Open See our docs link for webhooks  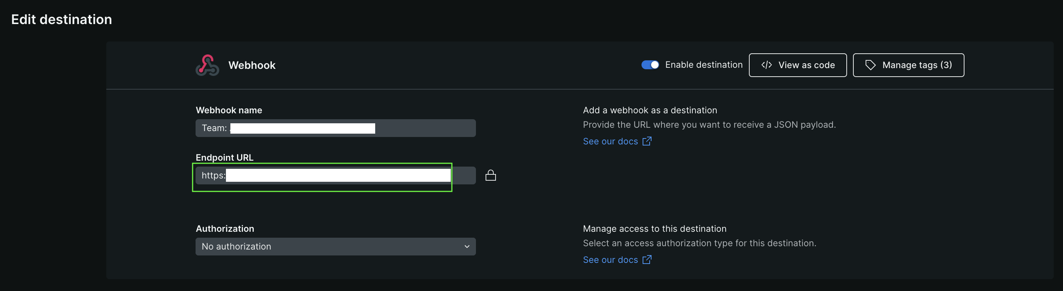pos(610,141)
